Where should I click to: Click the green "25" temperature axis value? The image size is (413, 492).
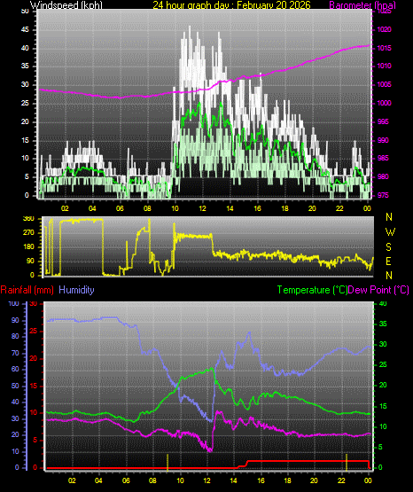(x=383, y=364)
